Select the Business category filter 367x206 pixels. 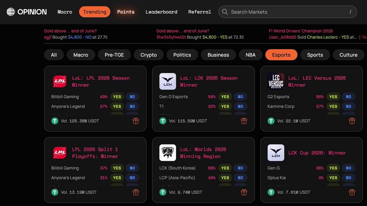click(x=218, y=55)
